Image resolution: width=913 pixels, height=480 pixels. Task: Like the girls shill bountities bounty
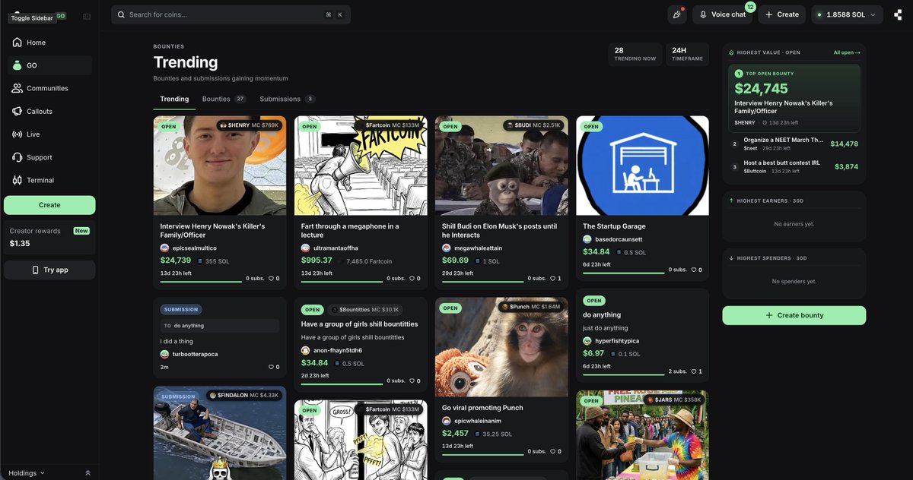tap(415, 381)
